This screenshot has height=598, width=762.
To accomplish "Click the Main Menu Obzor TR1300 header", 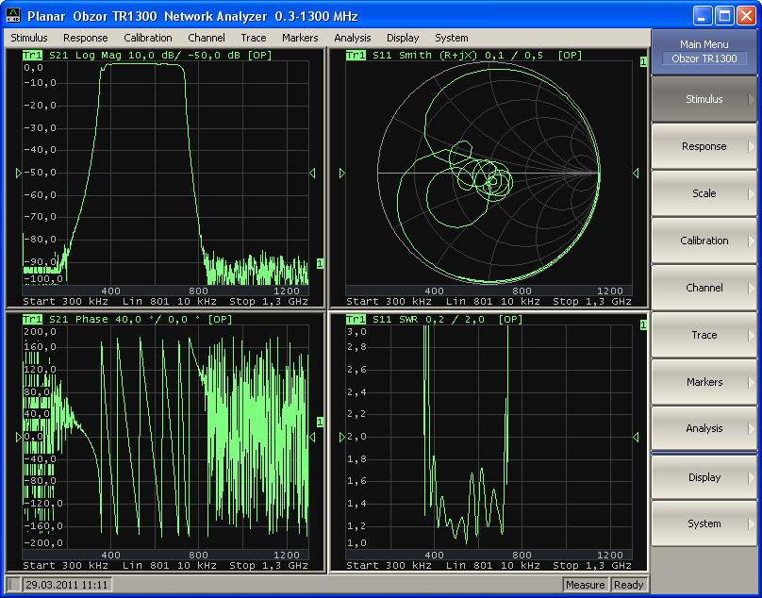I will click(704, 52).
